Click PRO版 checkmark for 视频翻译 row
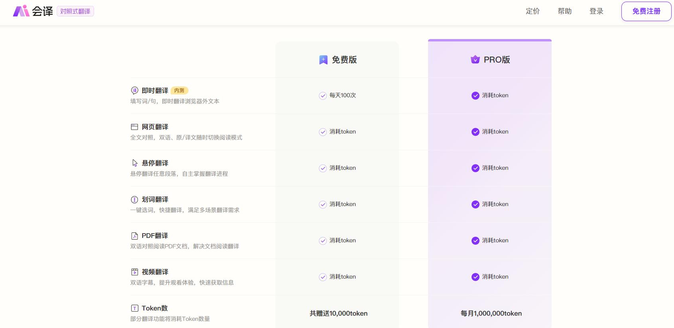 coord(475,277)
